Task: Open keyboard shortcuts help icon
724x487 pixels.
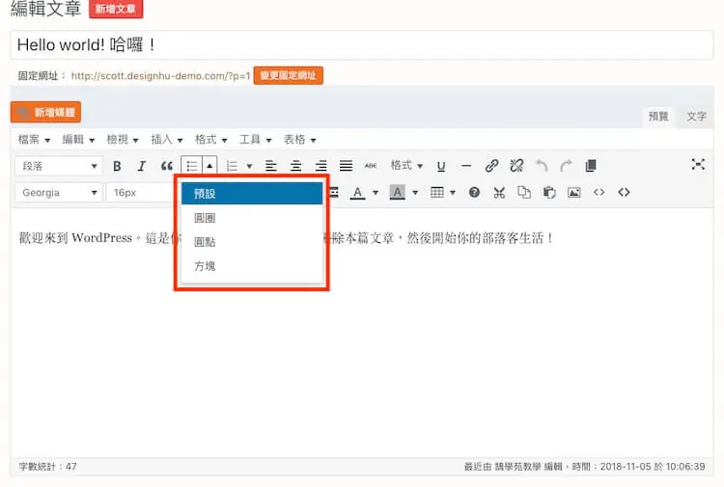Action: coord(474,192)
